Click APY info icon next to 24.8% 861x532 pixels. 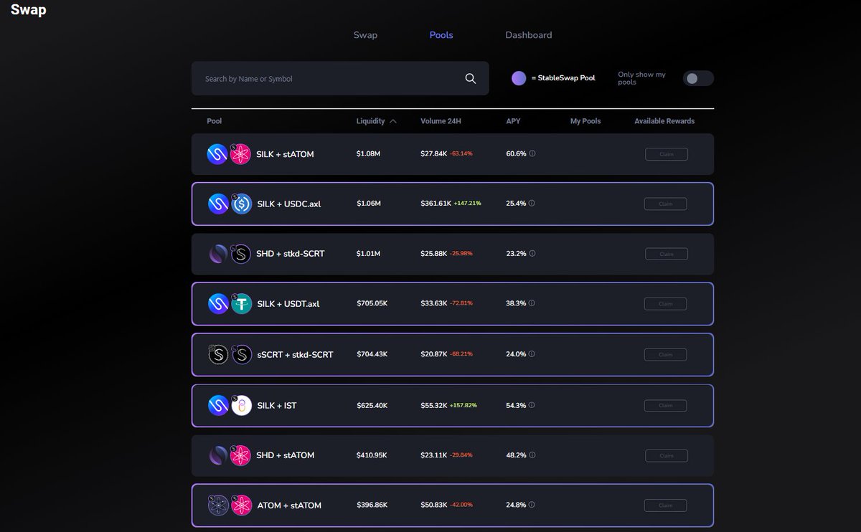pyautogui.click(x=532, y=505)
